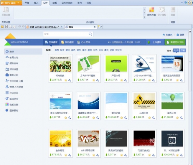Switch to the 插入 ribbon tab
The width and height of the screenshot is (193, 165).
click(x=36, y=3)
